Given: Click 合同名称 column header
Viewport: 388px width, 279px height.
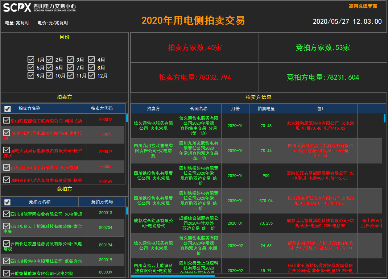Looking at the screenshot, I should [x=198, y=109].
